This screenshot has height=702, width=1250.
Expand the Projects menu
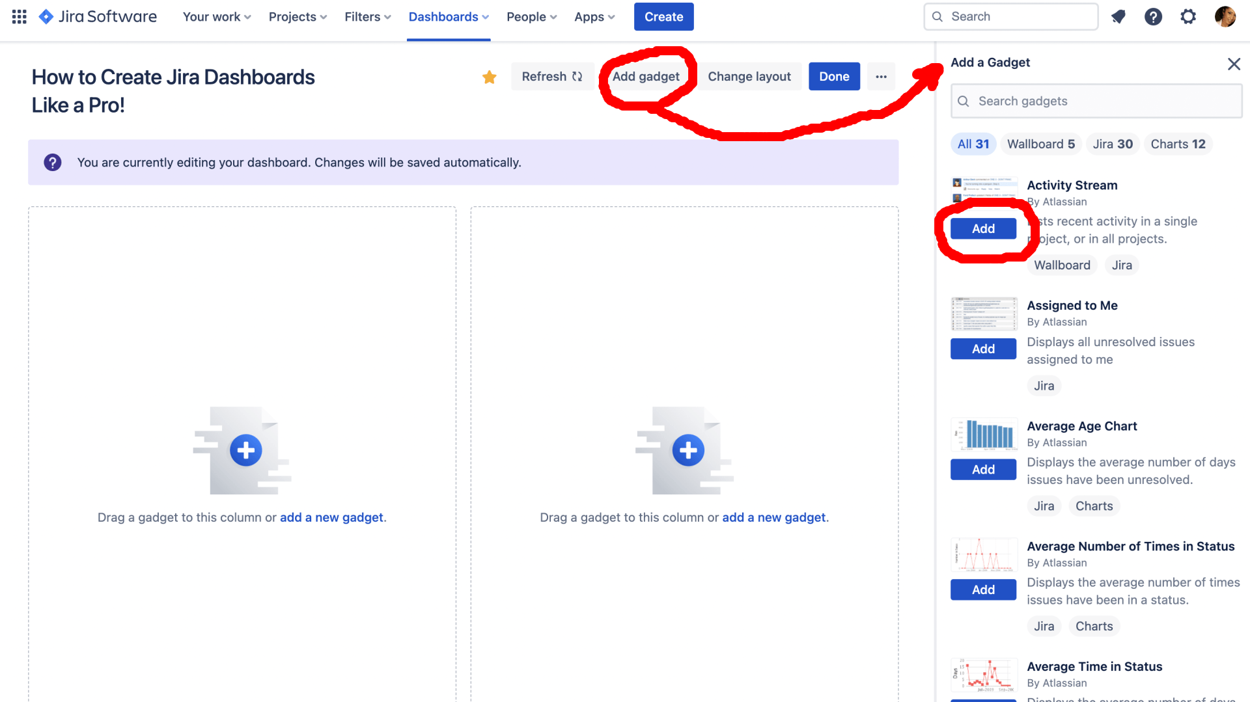tap(298, 17)
